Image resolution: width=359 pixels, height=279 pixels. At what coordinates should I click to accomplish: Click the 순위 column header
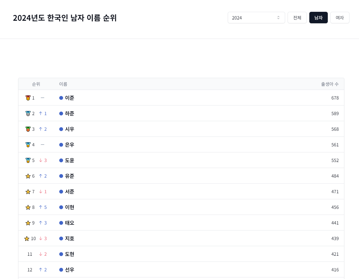point(36,84)
